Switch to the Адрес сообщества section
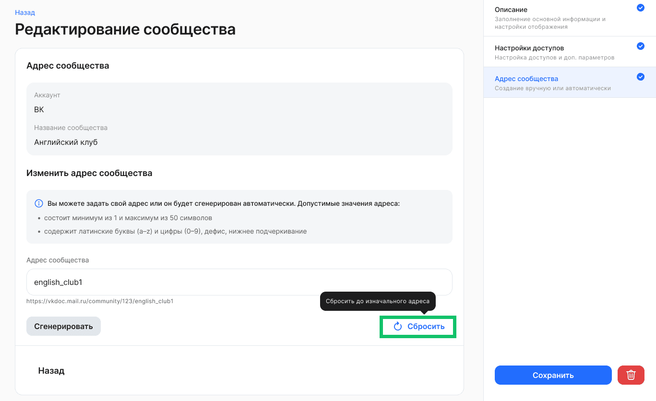This screenshot has height=401, width=656. pyautogui.click(x=526, y=78)
